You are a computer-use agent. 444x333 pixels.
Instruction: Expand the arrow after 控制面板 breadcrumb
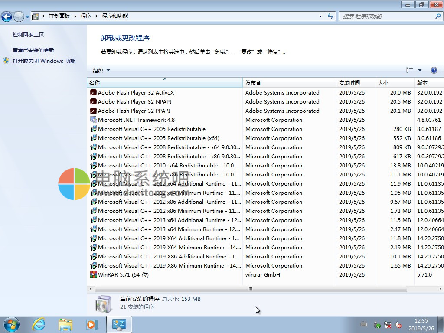(x=75, y=16)
